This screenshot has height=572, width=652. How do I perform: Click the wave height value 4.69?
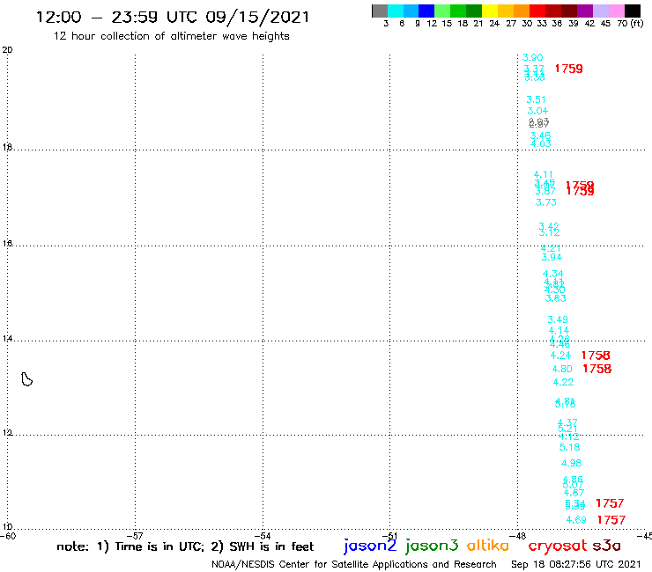pos(576,520)
